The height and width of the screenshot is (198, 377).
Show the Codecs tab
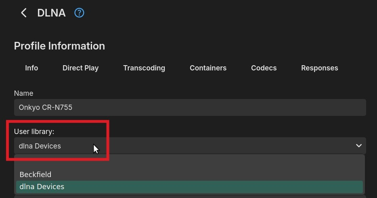264,68
